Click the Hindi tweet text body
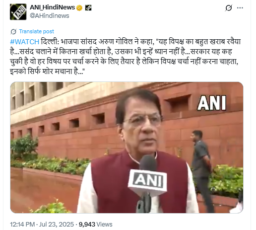 point(125,57)
